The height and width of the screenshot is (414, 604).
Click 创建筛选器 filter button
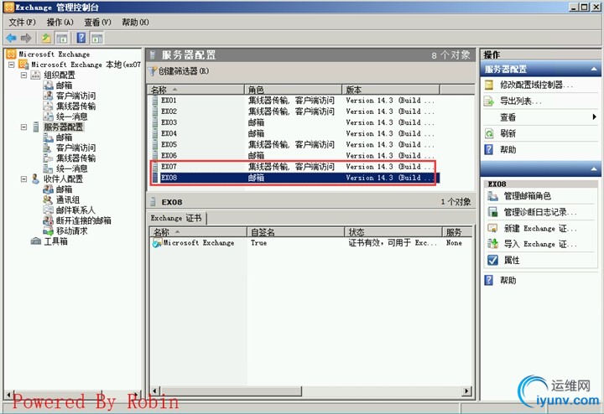[x=180, y=71]
